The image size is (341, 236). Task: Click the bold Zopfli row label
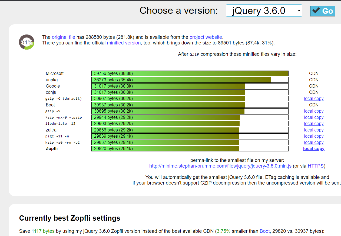pos(52,149)
